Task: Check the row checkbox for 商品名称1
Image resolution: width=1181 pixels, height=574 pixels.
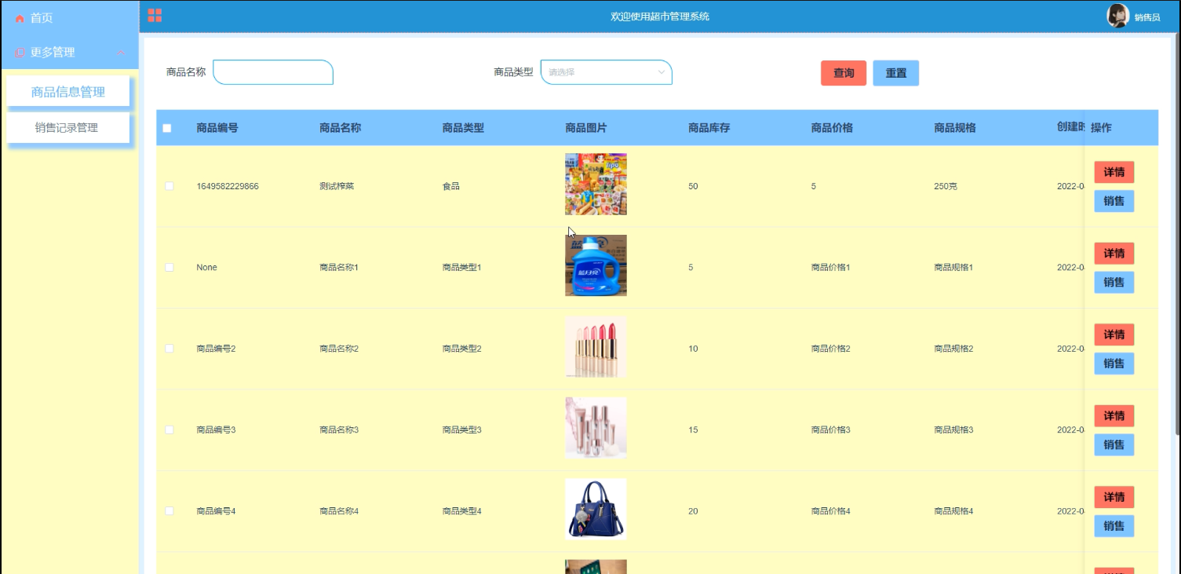Action: click(169, 268)
